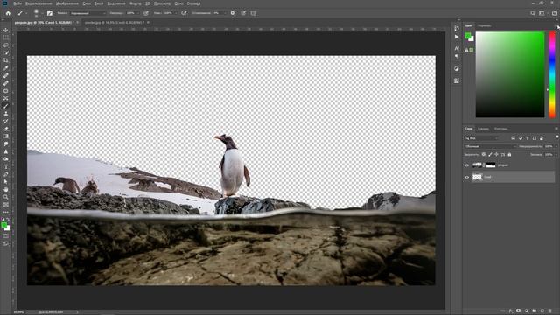Image resolution: width=560 pixels, height=315 pixels.
Task: Expand the smoothing slider arrow
Action: coord(225,13)
